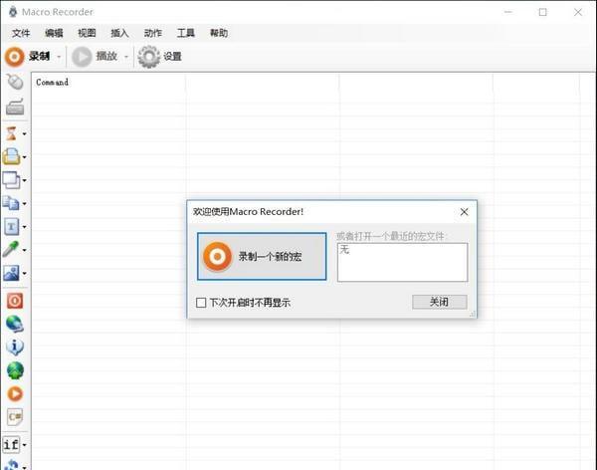Open Settings via the gear icon
This screenshot has height=470, width=597.
pos(148,57)
